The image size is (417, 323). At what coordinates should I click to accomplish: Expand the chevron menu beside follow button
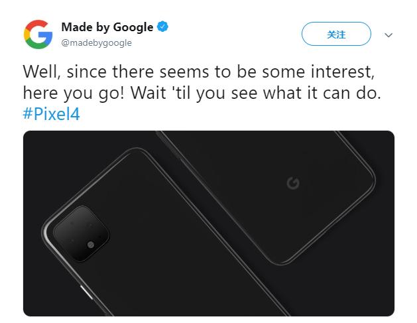point(389,35)
